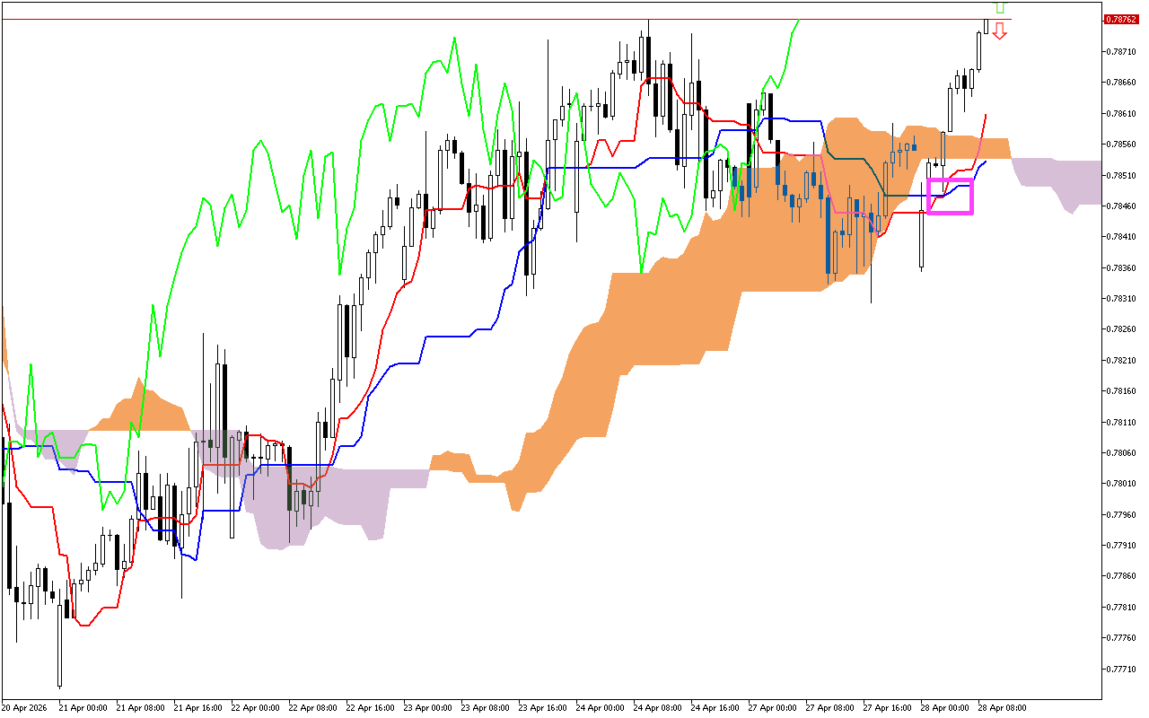Screen dimensions: 1149x718
Task: Click the 20 Apr 2026 date label
Action: (x=25, y=708)
